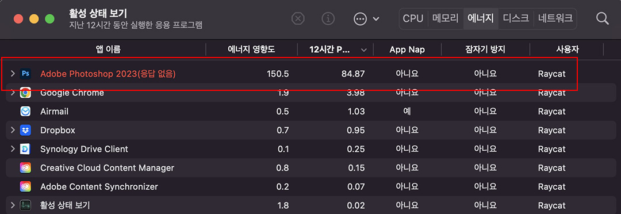Select the Airmail process name

54,112
